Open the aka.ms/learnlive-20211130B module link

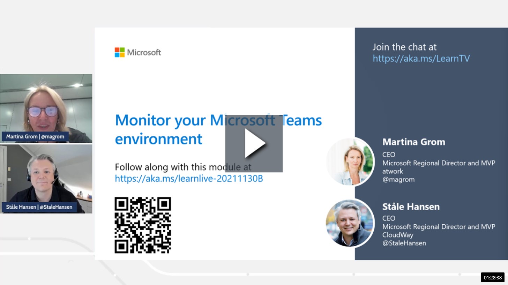[x=189, y=179]
